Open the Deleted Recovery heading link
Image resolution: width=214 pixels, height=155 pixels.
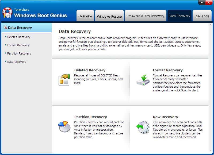pos(90,70)
